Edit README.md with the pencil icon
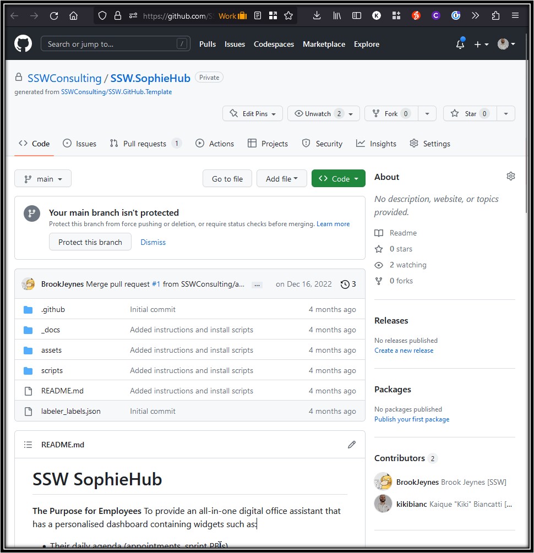Screen dimensions: 534x553 [x=352, y=445]
